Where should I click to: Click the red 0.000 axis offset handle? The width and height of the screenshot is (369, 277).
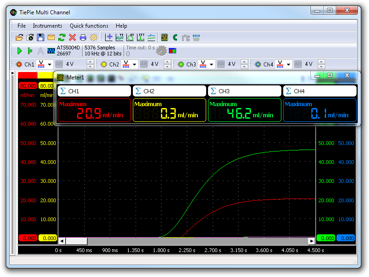click(28, 238)
